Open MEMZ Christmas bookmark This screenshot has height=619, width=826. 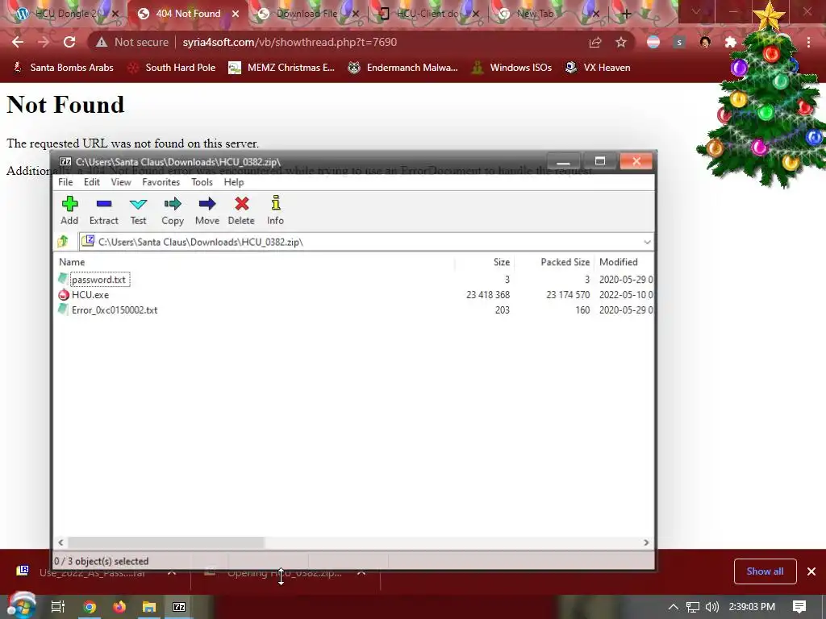click(x=282, y=68)
